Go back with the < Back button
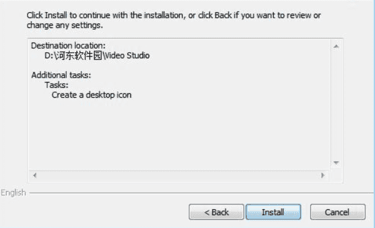Image resolution: width=375 pixels, height=228 pixels. click(216, 212)
